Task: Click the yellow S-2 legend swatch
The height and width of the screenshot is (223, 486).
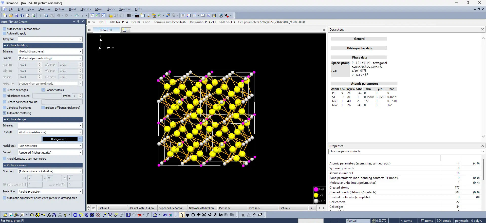Action: click(x=316, y=195)
